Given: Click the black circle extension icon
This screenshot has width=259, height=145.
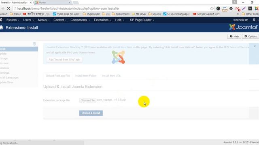Looking at the screenshot, I should 218,8.
